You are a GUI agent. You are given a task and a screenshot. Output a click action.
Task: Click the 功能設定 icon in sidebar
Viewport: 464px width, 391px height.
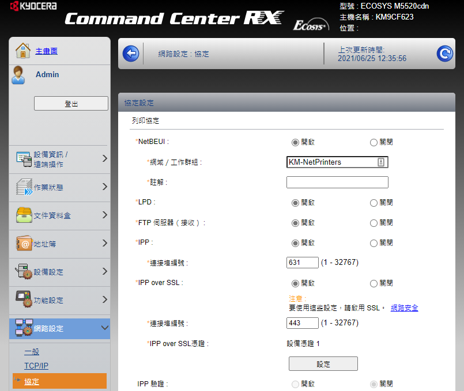point(23,300)
